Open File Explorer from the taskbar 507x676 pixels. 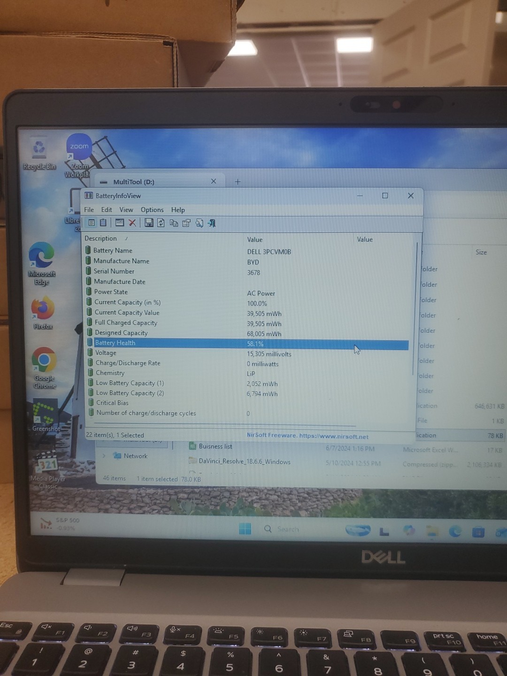tap(432, 531)
